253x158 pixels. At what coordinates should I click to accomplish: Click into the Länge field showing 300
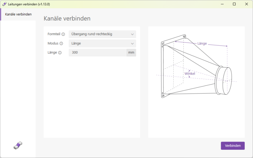point(98,52)
